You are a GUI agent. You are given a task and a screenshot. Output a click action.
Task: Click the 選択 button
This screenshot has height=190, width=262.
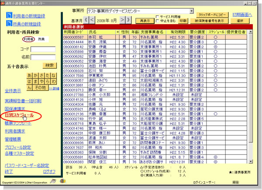pyautogui.click(x=240, y=21)
